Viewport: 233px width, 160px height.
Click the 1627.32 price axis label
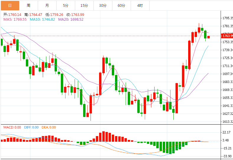[x=227, y=114]
